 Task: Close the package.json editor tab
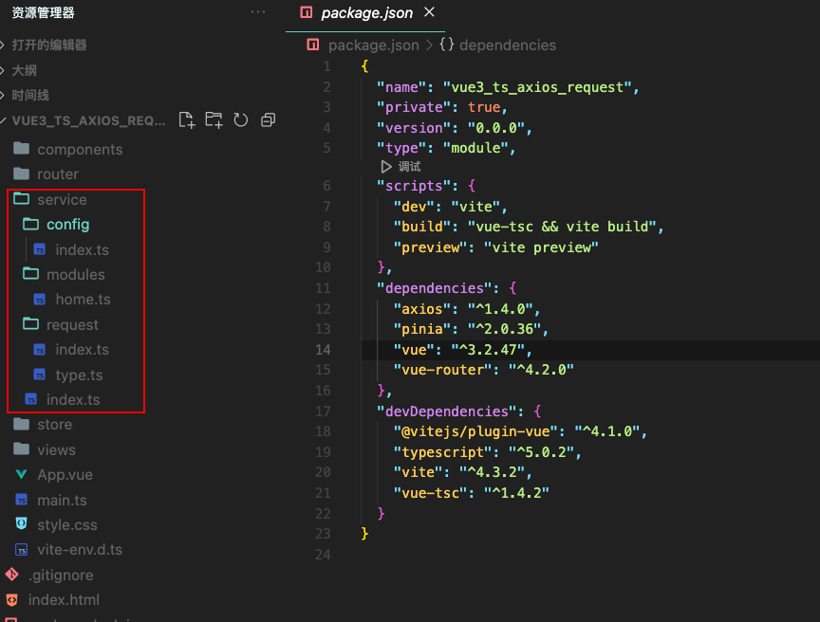(429, 12)
